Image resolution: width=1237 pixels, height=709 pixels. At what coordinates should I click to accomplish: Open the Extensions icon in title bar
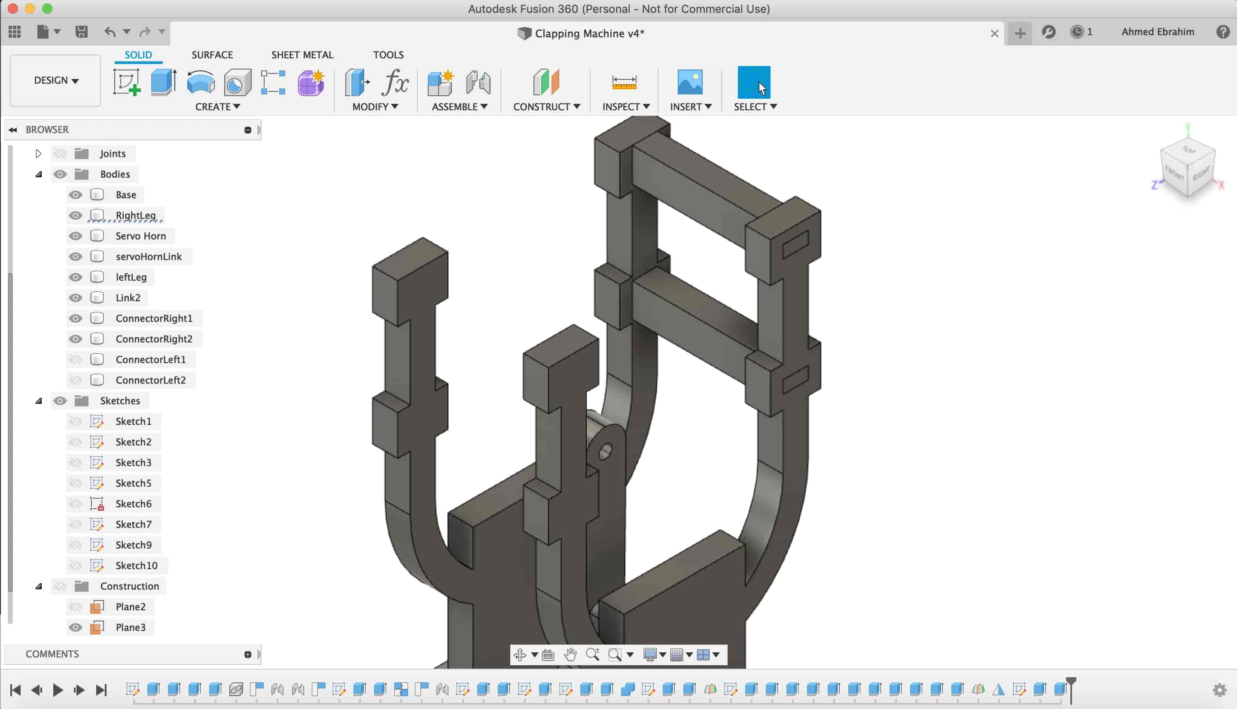tap(1048, 32)
